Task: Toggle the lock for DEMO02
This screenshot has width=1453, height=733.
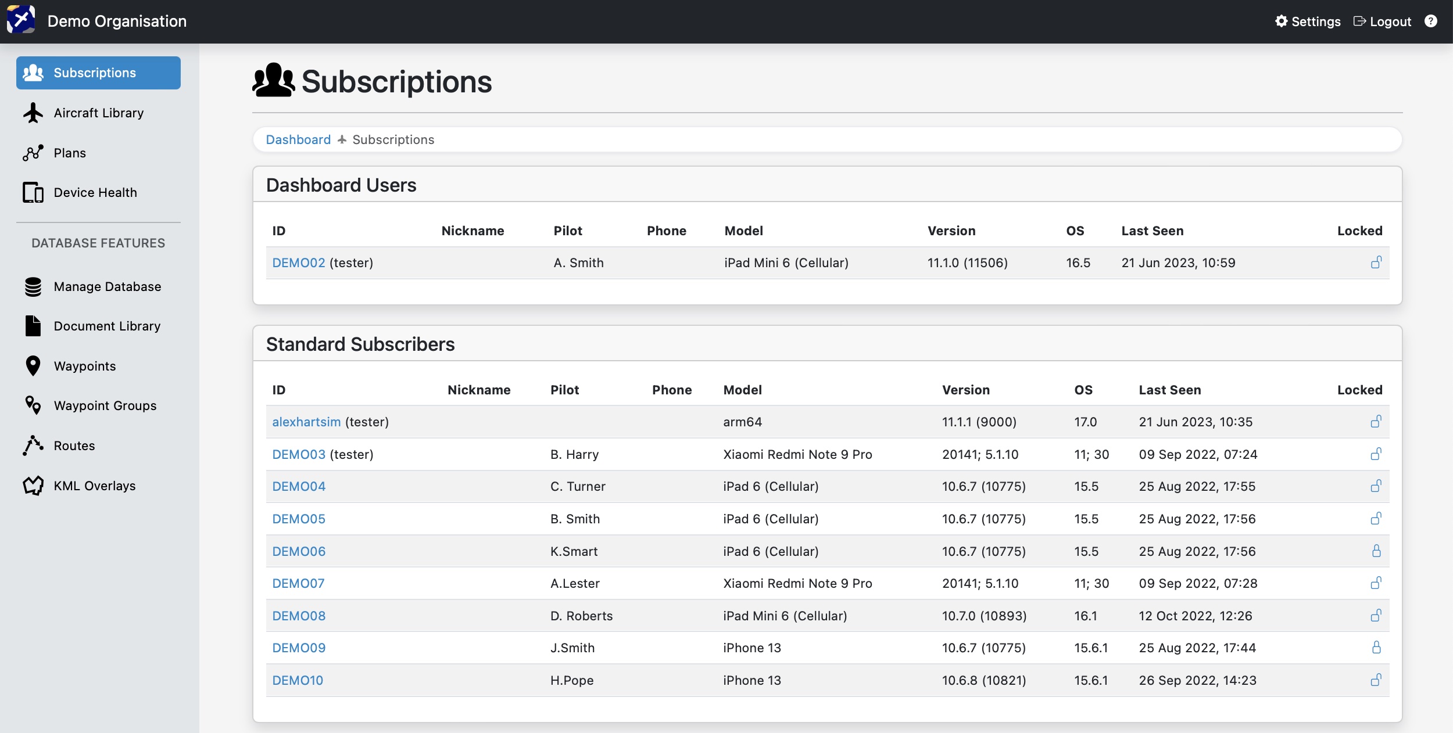Action: (1376, 263)
